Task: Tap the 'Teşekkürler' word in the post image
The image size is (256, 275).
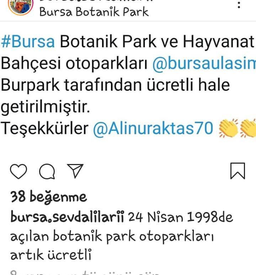Action: [x=45, y=128]
